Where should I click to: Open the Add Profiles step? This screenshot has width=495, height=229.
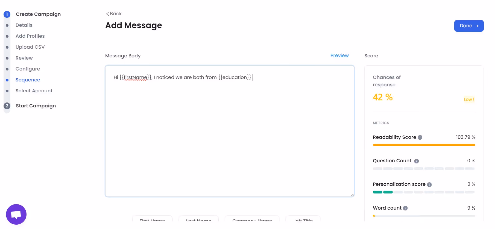click(x=30, y=36)
